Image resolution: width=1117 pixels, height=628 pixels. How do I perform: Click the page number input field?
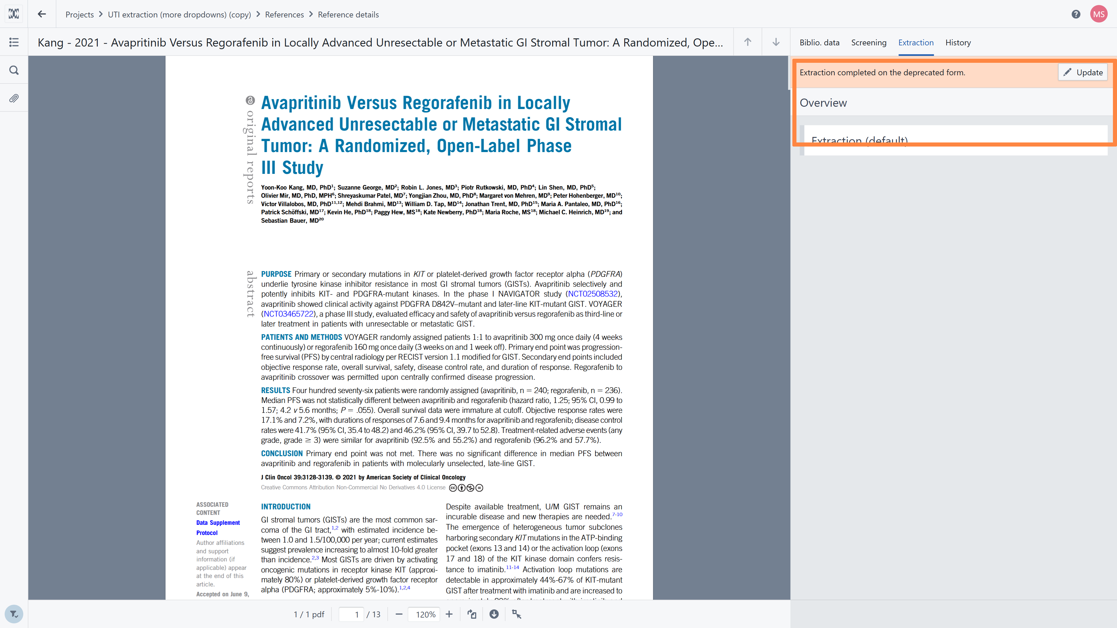pyautogui.click(x=351, y=614)
